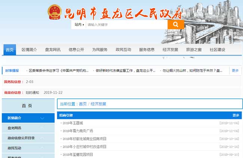The width and height of the screenshot is (243, 158).
Task: Click the orange search magnifier button
Action: click(175, 25)
